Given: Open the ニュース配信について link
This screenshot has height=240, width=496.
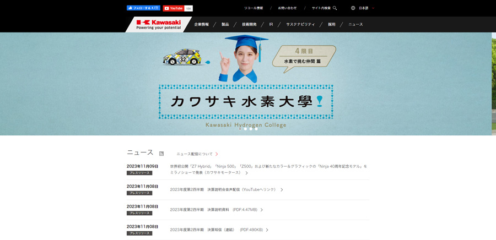Looking at the screenshot, I should point(195,154).
